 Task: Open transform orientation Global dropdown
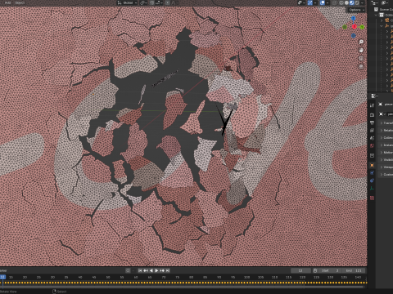pos(127,2)
